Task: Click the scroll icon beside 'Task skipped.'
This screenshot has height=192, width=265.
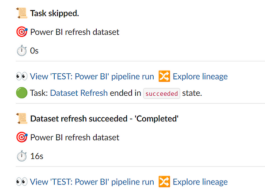Action: tap(21, 13)
